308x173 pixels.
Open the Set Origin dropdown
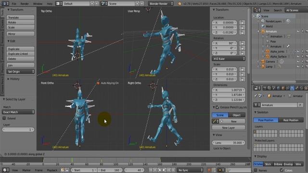(x=20, y=72)
